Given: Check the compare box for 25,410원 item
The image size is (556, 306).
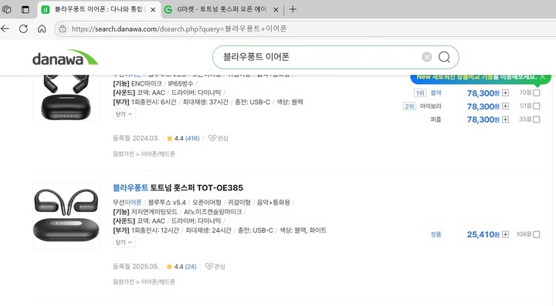Looking at the screenshot, I should (537, 234).
